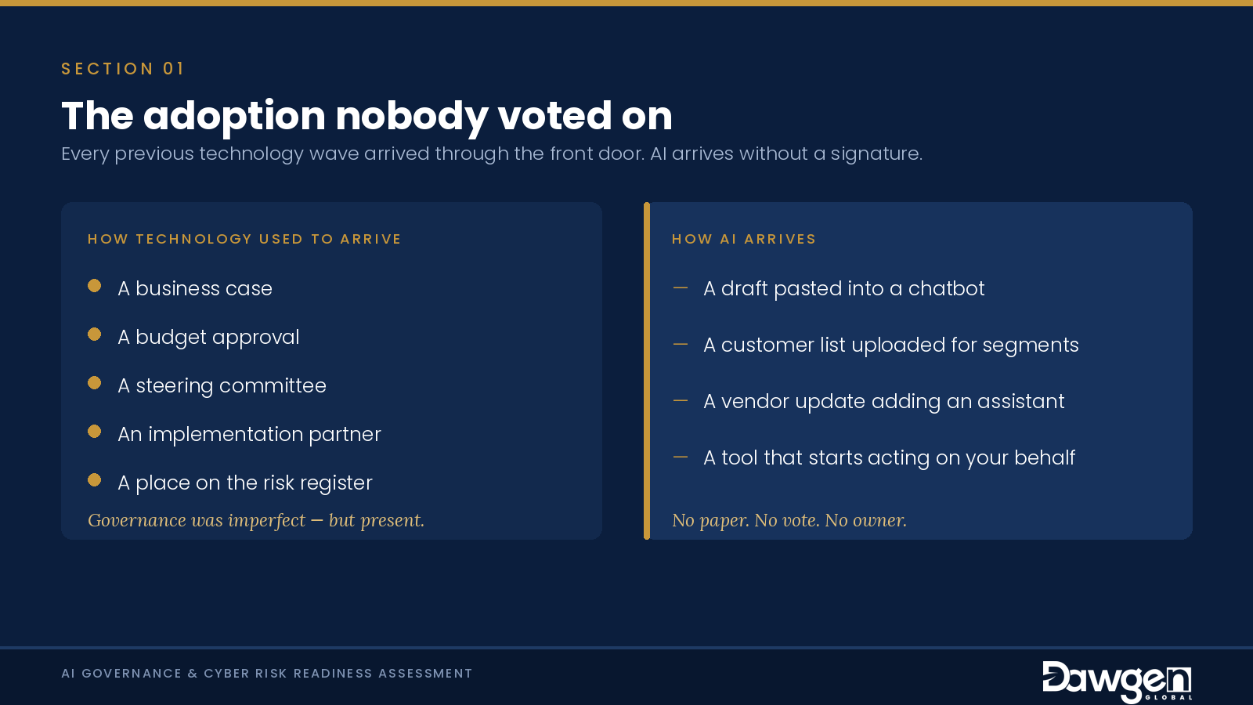The width and height of the screenshot is (1253, 705).
Task: Click the bullet beside 'A budget approval'
Action: pyautogui.click(x=95, y=334)
